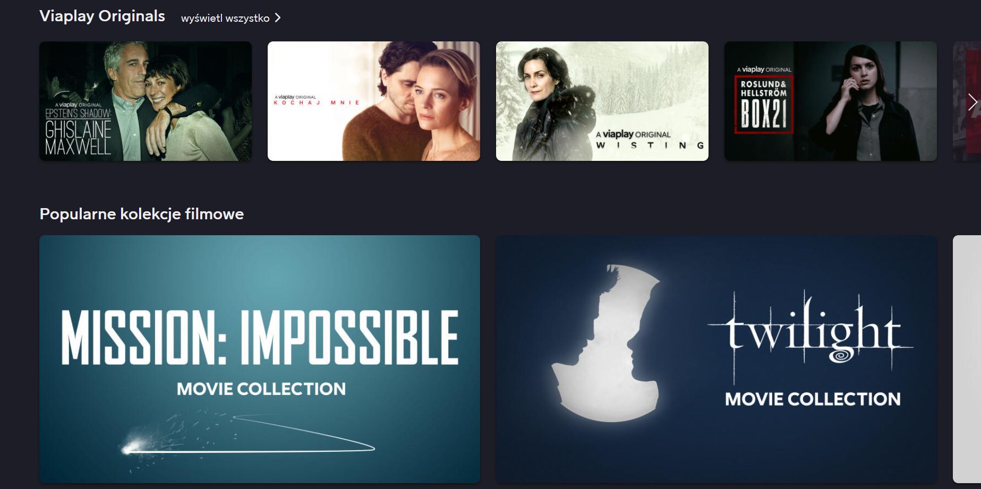
Task: Click the Viaplay Originals section heading
Action: click(103, 16)
